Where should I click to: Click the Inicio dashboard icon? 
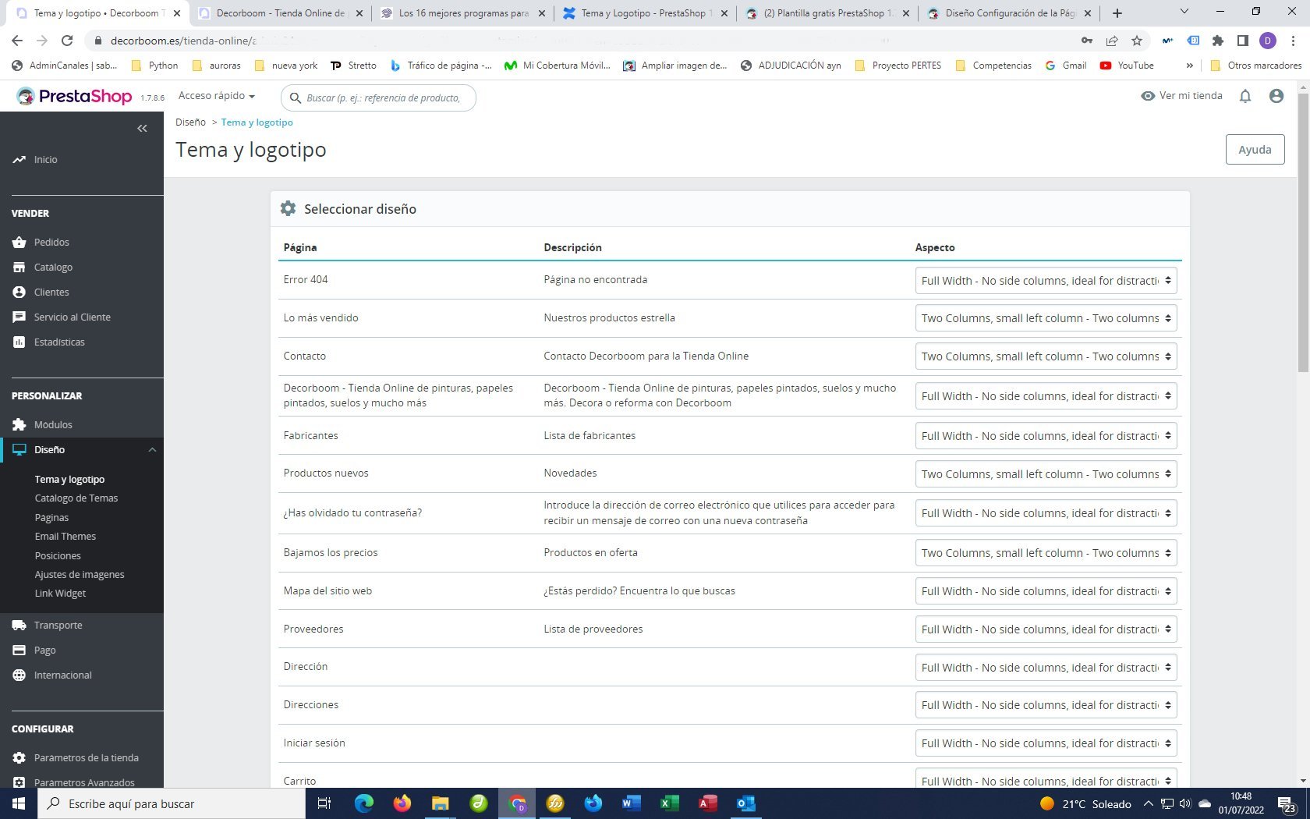(19, 160)
